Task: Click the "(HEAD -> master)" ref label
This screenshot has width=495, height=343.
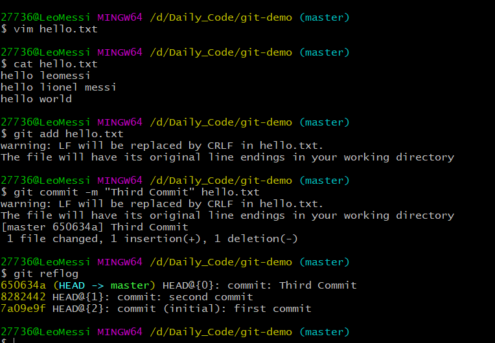Action: click(104, 285)
